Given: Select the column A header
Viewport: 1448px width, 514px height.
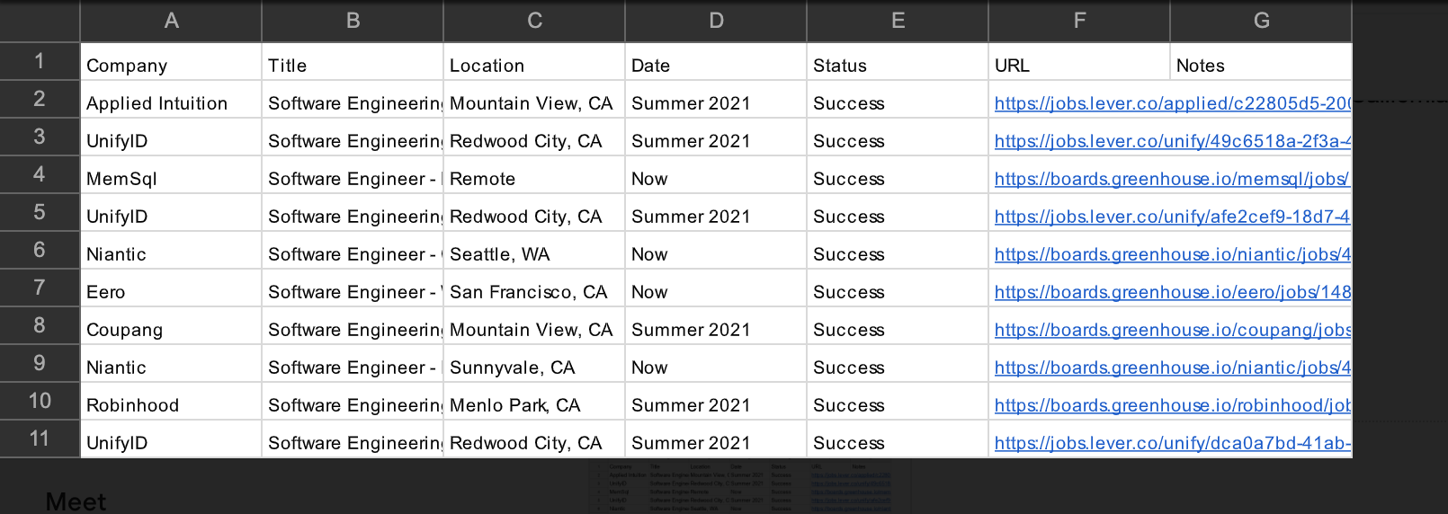Looking at the screenshot, I should tap(171, 21).
